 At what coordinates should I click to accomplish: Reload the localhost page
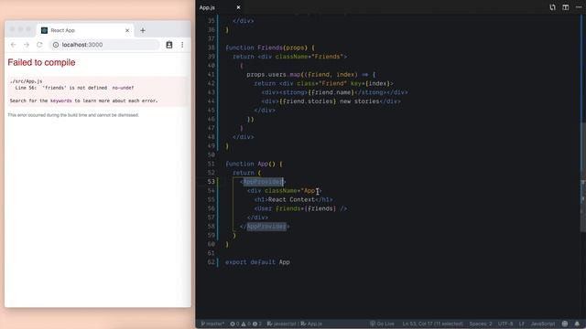coord(39,45)
